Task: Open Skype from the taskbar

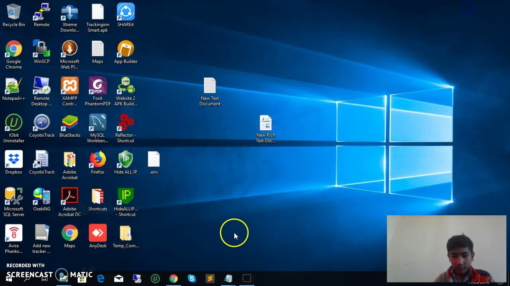Action: tap(192, 279)
